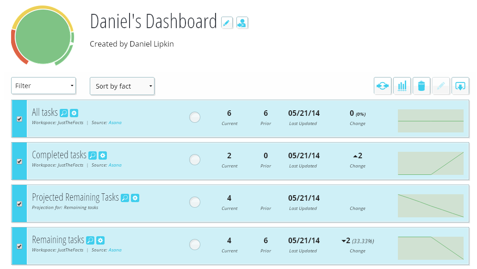The image size is (477, 269).
Task: Click the trash can delete icon
Action: point(421,86)
